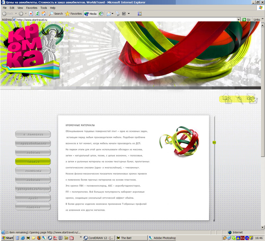Open the File menu

point(4,8)
